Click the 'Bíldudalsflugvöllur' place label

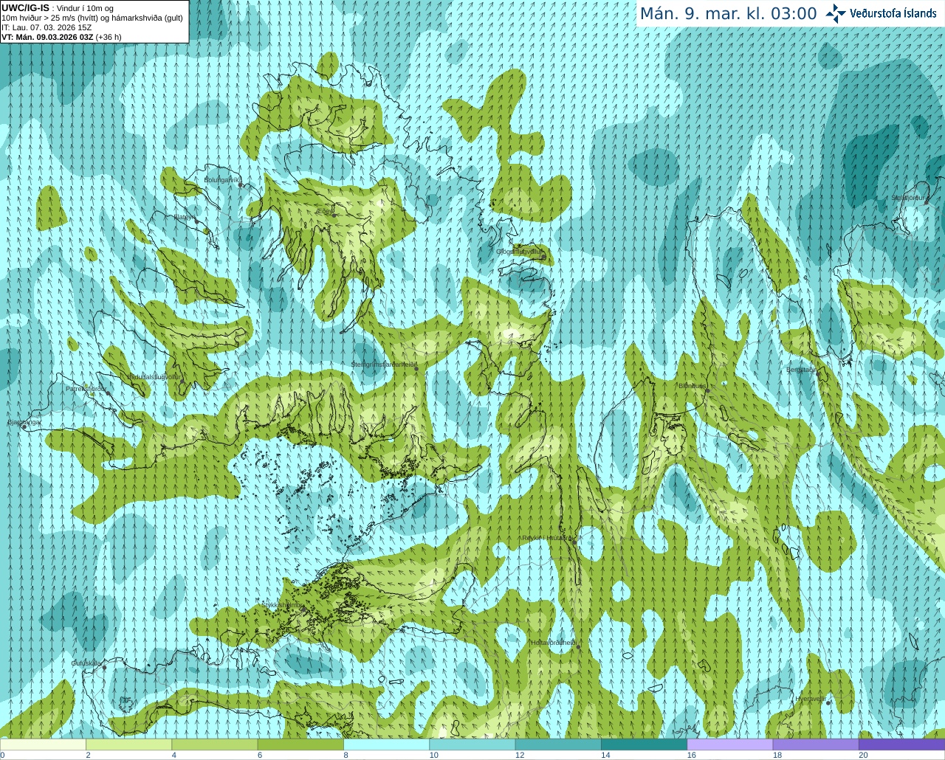[x=154, y=376]
